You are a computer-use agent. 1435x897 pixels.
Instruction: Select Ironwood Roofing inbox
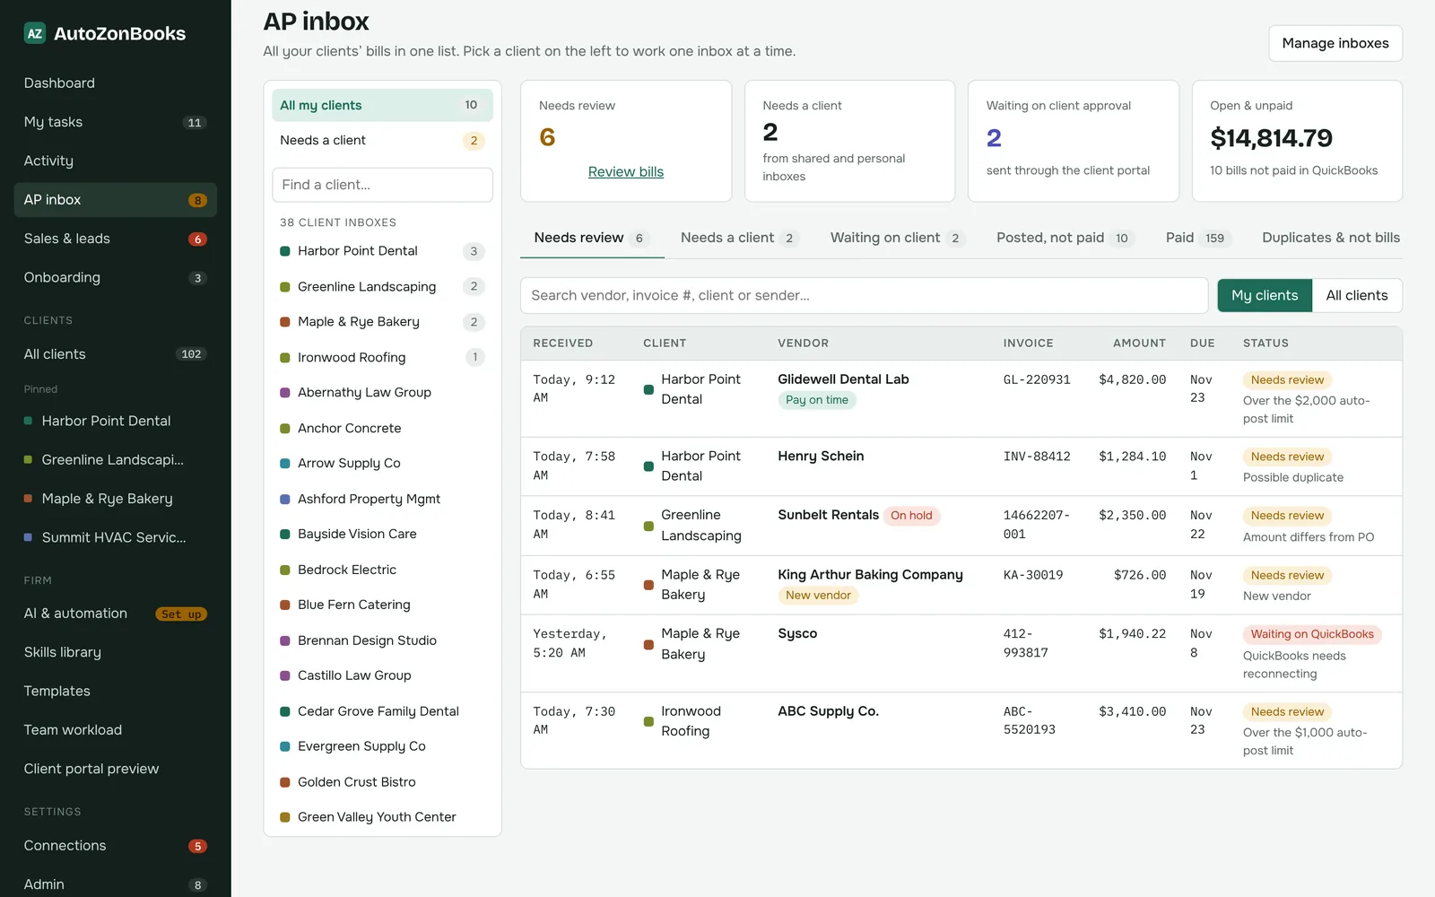pyautogui.click(x=382, y=357)
